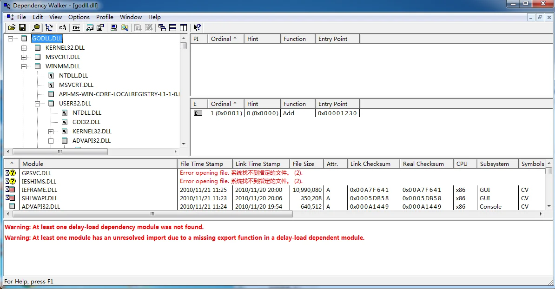Sort by File Size column header
This screenshot has height=289, width=555.
[306, 164]
